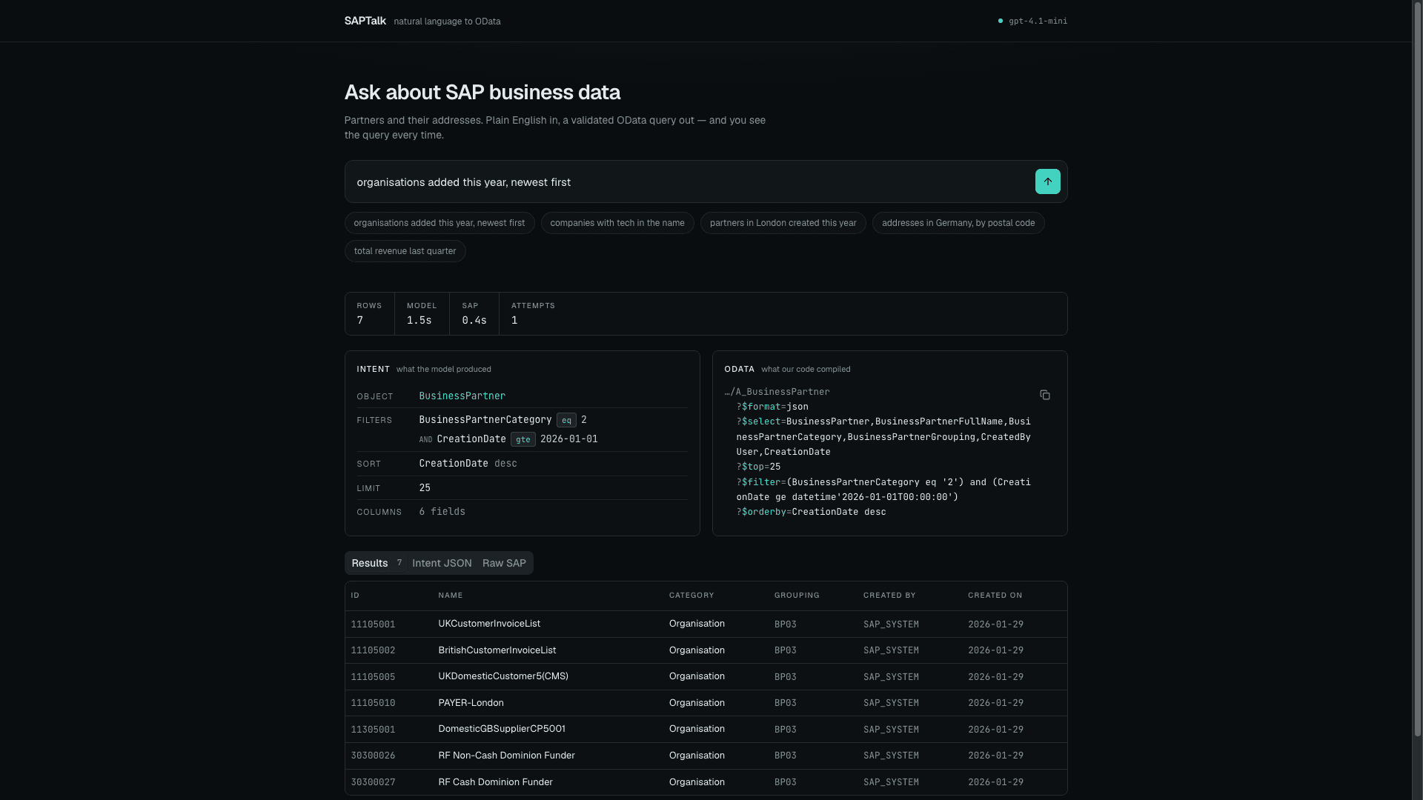Submit the query with the arrow button

[1047, 181]
